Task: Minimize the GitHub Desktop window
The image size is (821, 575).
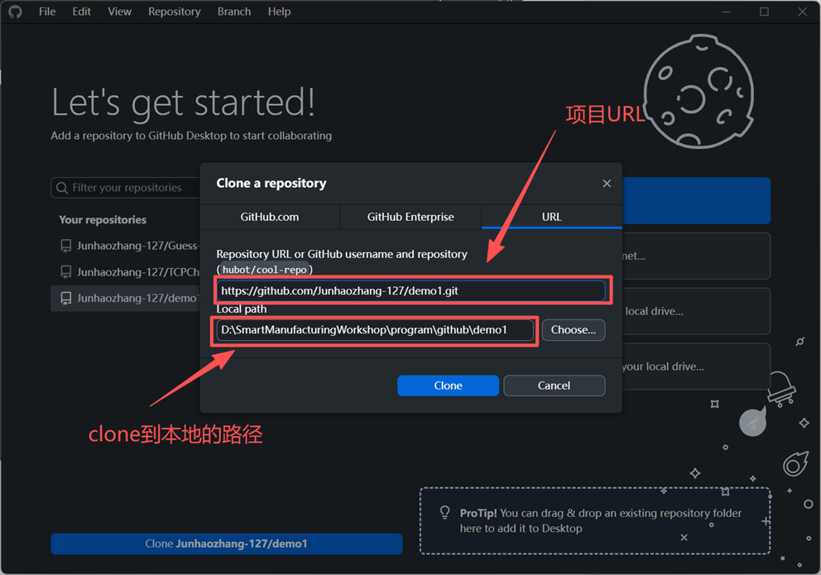Action: tap(726, 12)
